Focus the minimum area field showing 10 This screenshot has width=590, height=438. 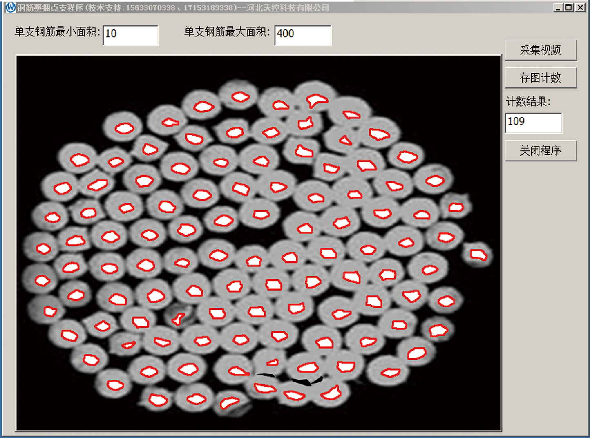(130, 35)
